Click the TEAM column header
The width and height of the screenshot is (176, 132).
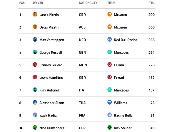(111, 3)
